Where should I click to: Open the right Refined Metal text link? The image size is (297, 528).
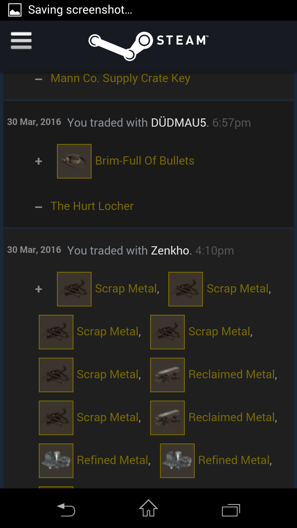(x=234, y=460)
